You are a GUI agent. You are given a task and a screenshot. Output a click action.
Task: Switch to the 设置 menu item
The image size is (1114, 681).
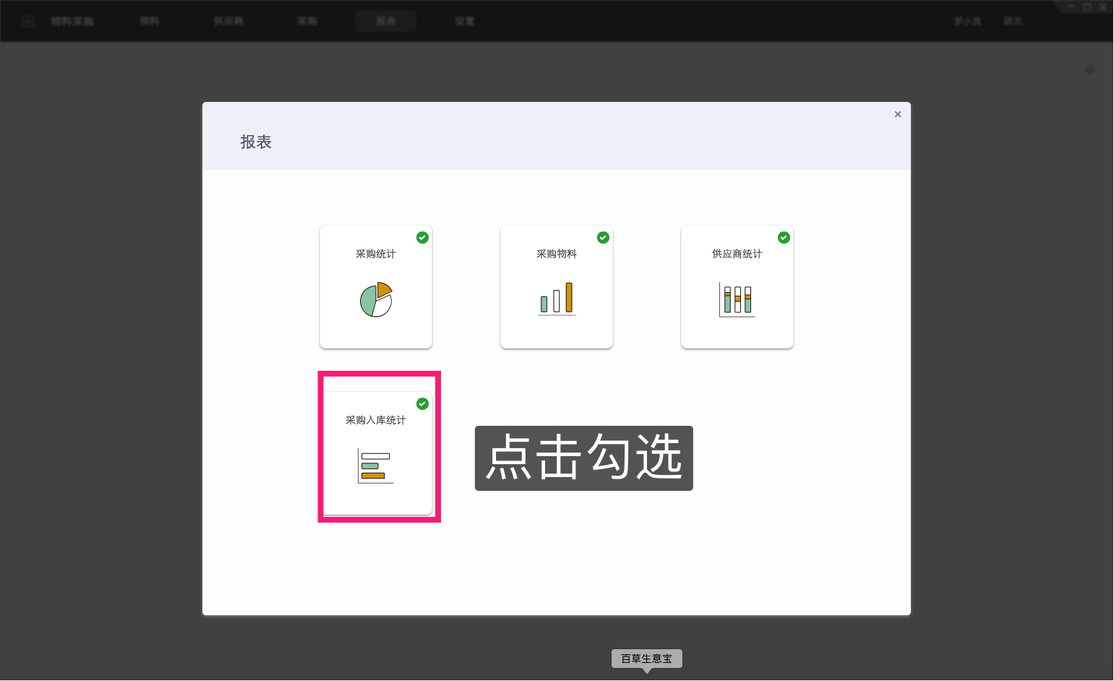[464, 20]
